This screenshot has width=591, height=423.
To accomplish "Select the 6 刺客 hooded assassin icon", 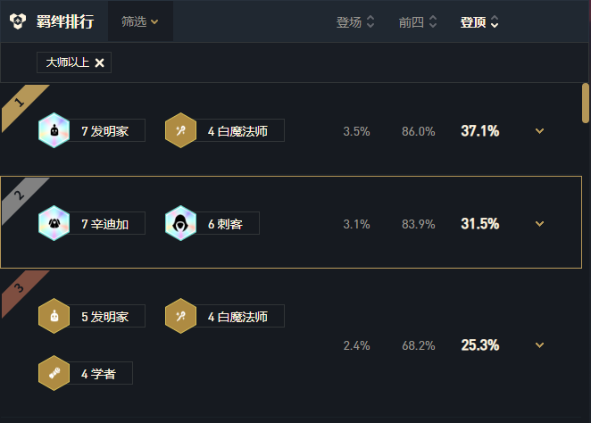I will [180, 223].
